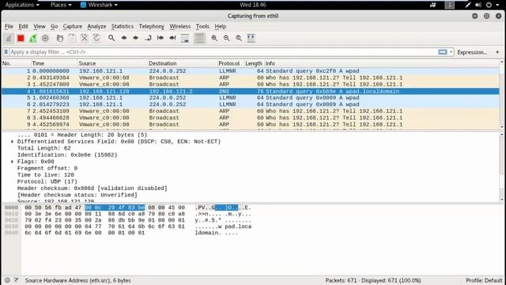Apply display filter arrow button

pos(443,52)
